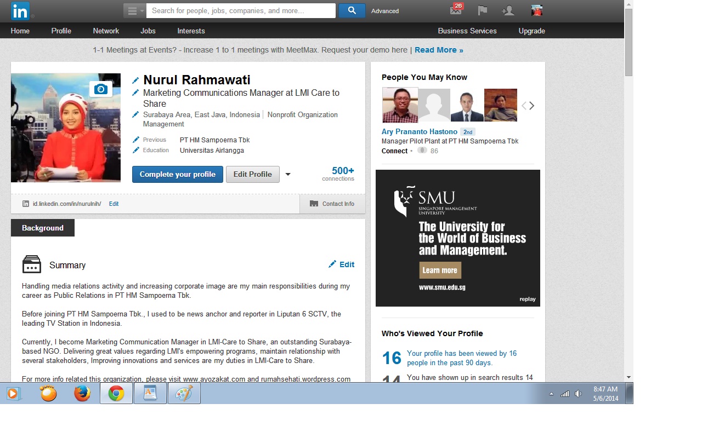Launch Firefox from the taskbar
Viewport: 702px width, 438px height.
pos(82,393)
